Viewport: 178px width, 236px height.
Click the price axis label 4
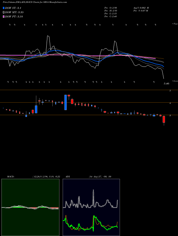click(x=170, y=103)
